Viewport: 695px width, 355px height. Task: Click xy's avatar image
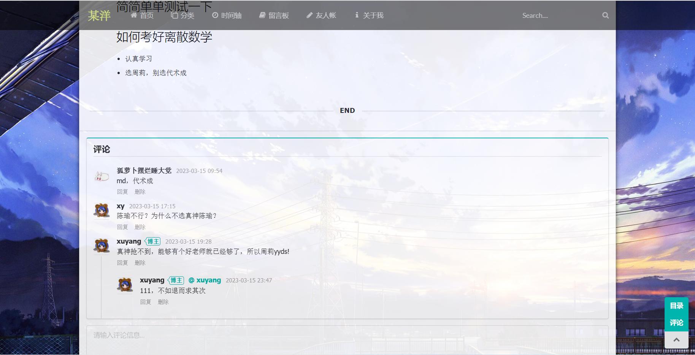pyautogui.click(x=102, y=211)
